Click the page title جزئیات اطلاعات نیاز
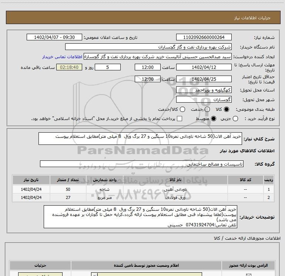The image size is (285, 276). click(252, 18)
